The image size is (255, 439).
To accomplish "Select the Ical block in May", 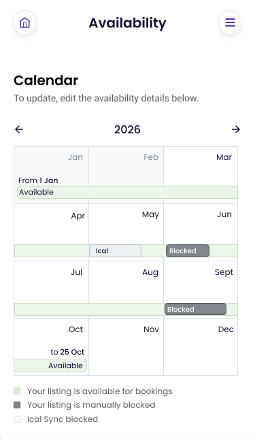I will 115,251.
